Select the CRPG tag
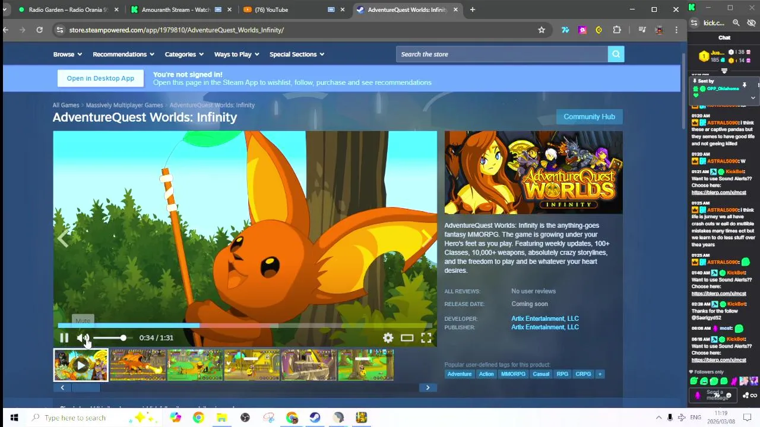Image resolution: width=760 pixels, height=427 pixels. pos(583,374)
